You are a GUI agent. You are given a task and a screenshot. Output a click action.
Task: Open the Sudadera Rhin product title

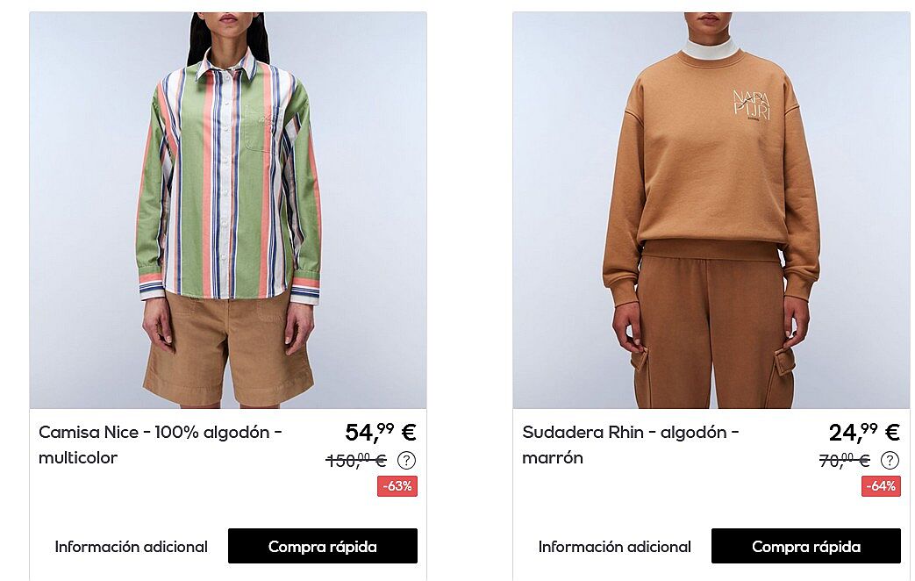(x=631, y=445)
